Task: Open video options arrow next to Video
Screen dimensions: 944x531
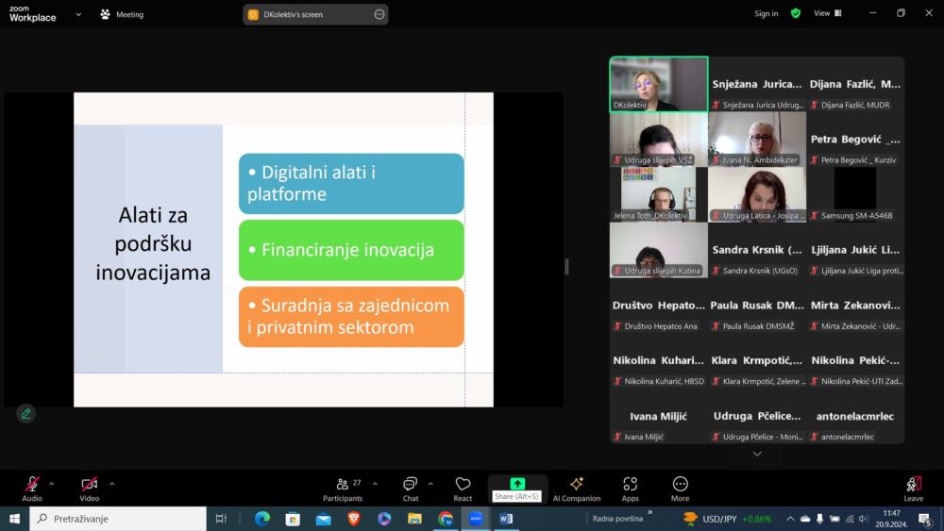Action: 112,484
